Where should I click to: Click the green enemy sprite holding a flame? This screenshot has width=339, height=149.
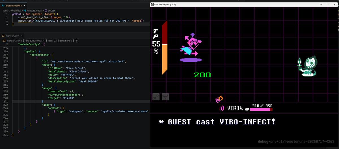click(307, 66)
